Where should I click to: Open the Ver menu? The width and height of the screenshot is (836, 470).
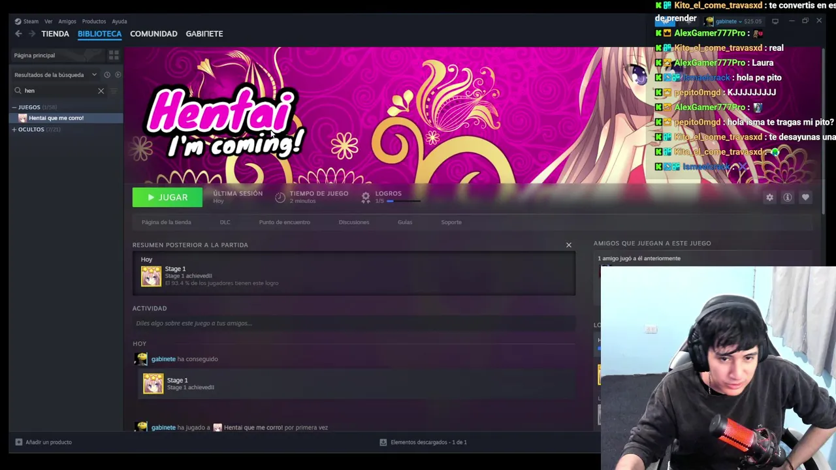[x=48, y=21]
